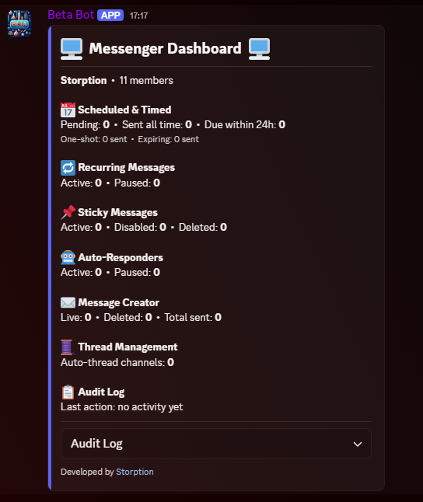Click the computer emoji right of Messenger Dashboard
Image resolution: width=423 pixels, height=502 pixels.
(x=259, y=49)
